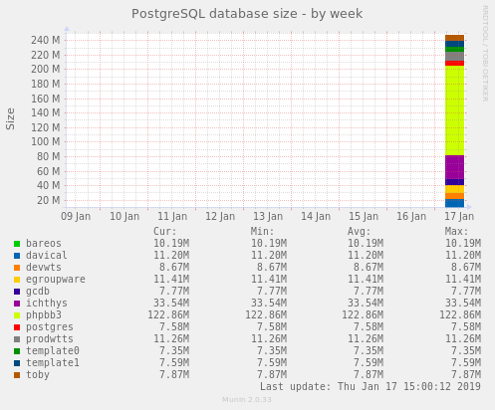Select the devwts legend label

tap(44, 267)
